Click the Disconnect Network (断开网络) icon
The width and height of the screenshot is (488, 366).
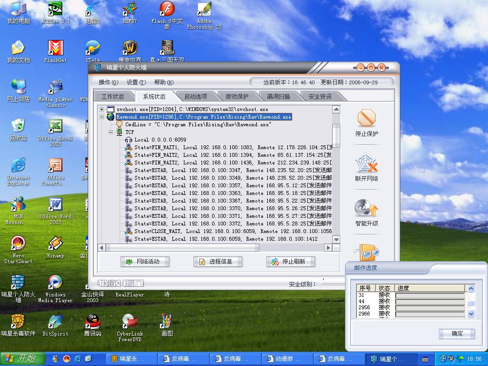366,163
